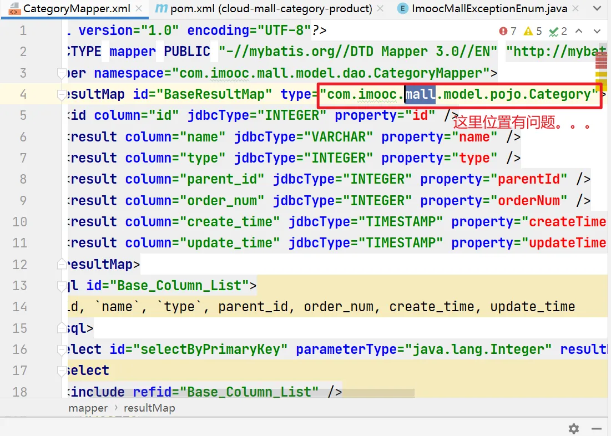Click the DTD Mapper 3.0 public identifier

(x=358, y=52)
